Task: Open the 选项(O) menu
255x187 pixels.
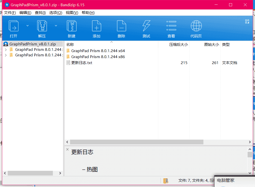Action: pyautogui.click(x=56, y=13)
